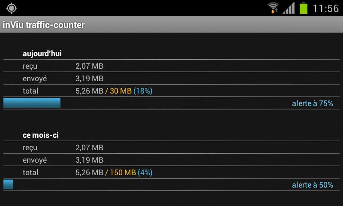Viewport: 343px width, 206px height.
Task: Tap the 18% usage percentage
Action: pos(143,91)
